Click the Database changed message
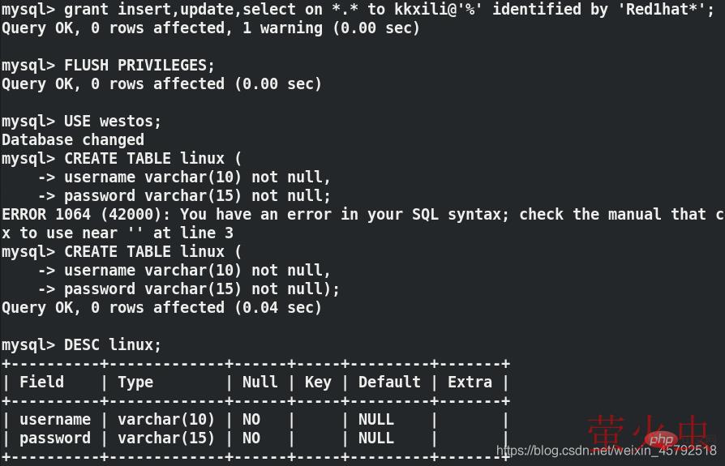 click(73, 140)
